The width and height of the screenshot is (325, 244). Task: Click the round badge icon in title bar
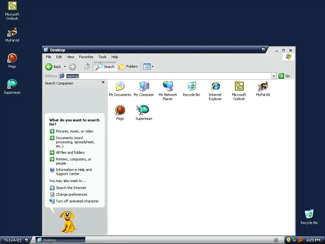[263, 49]
